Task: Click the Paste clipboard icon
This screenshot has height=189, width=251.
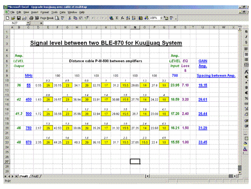Action: click(x=81, y=18)
